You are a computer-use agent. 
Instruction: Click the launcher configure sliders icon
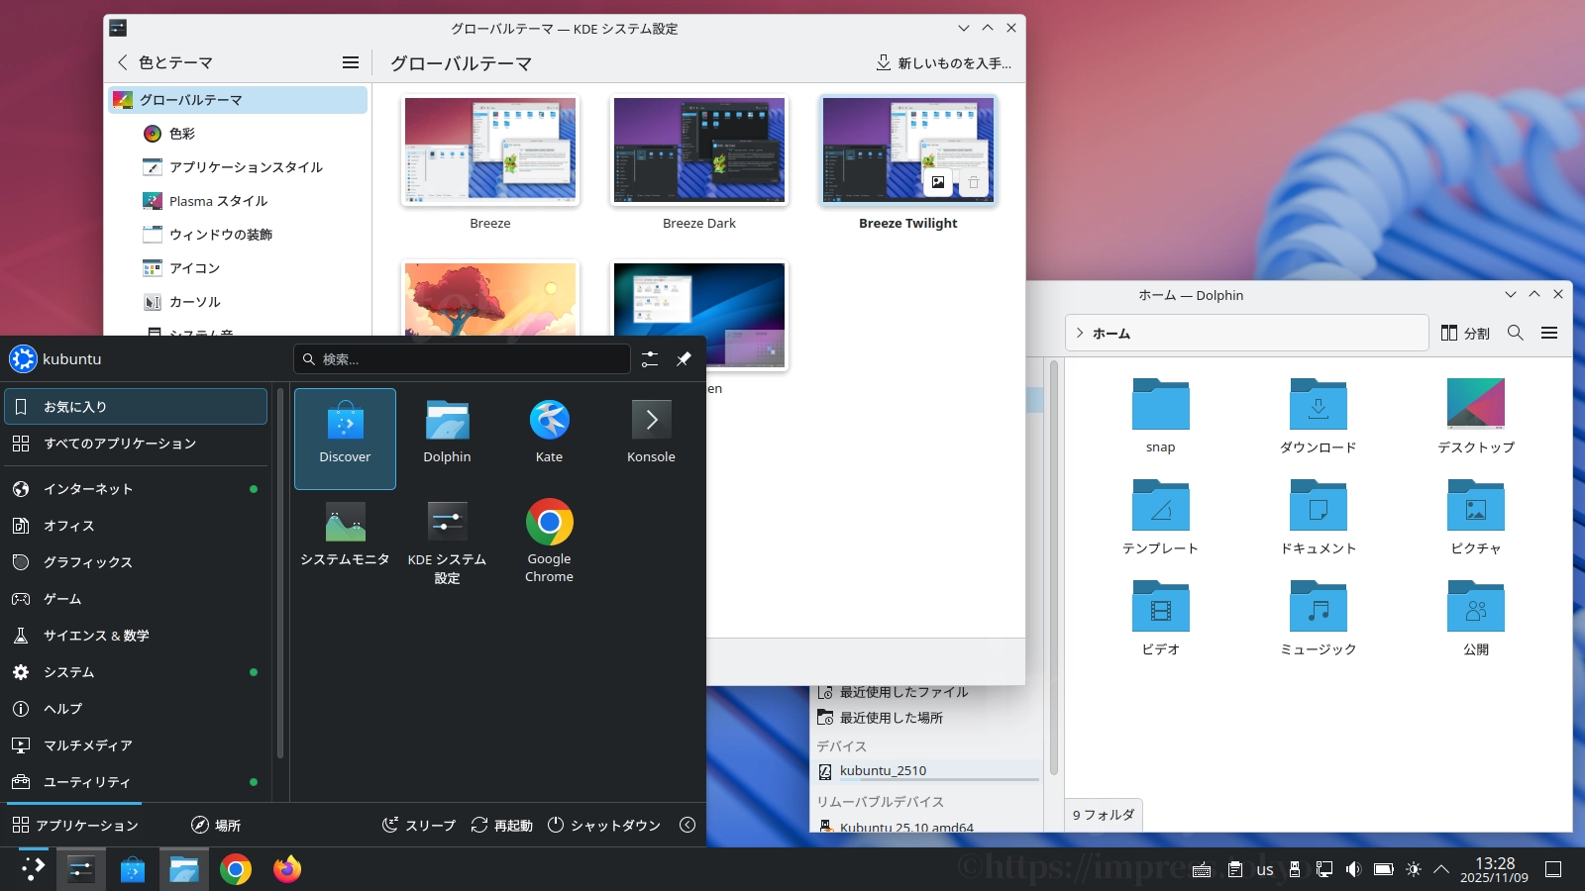pos(650,359)
